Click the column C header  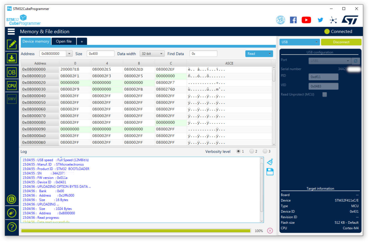point(171,63)
